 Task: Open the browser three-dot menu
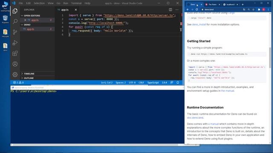point(268,9)
